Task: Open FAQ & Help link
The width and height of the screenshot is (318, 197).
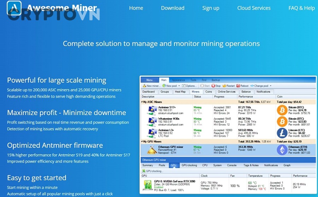Action: point(302,8)
